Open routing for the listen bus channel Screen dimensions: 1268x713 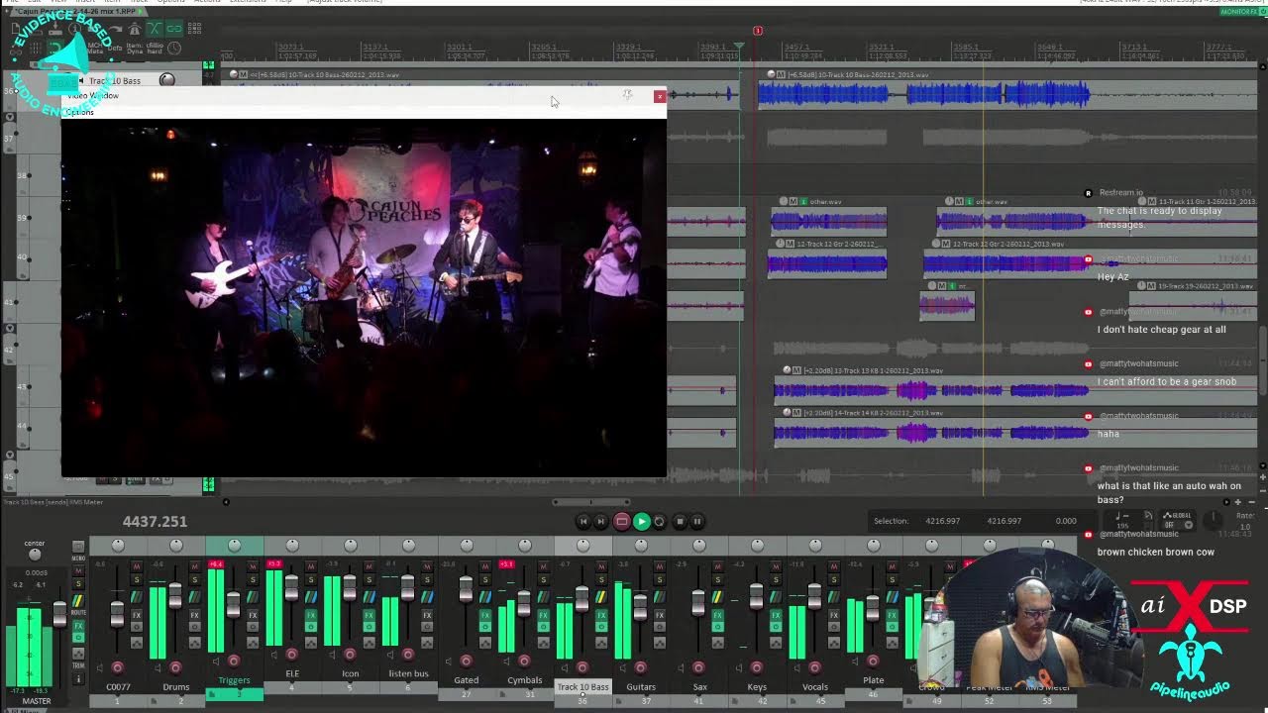coord(427,597)
